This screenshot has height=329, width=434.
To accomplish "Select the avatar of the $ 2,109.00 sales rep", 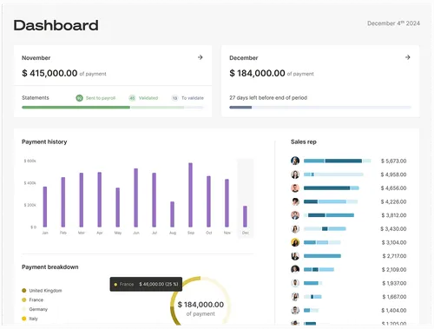I will coord(295,269).
